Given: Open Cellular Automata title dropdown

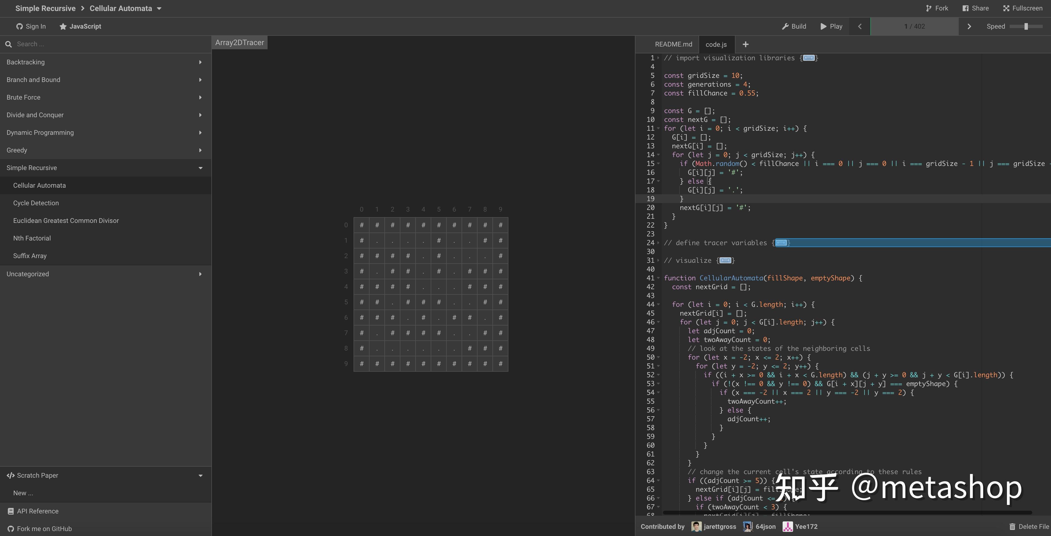Looking at the screenshot, I should click(159, 9).
